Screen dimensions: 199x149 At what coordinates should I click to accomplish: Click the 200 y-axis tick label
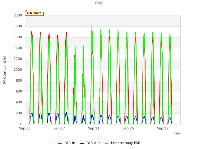tap(19, 113)
